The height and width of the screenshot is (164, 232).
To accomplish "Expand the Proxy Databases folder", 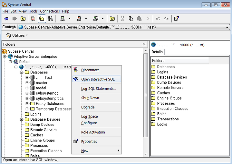I will pos(27,104).
